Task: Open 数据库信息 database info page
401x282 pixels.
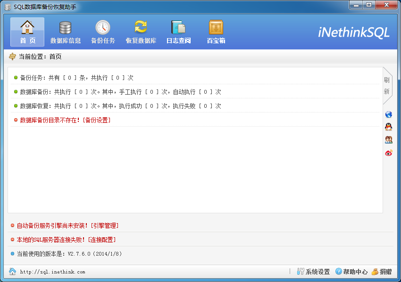Action: tap(66, 32)
